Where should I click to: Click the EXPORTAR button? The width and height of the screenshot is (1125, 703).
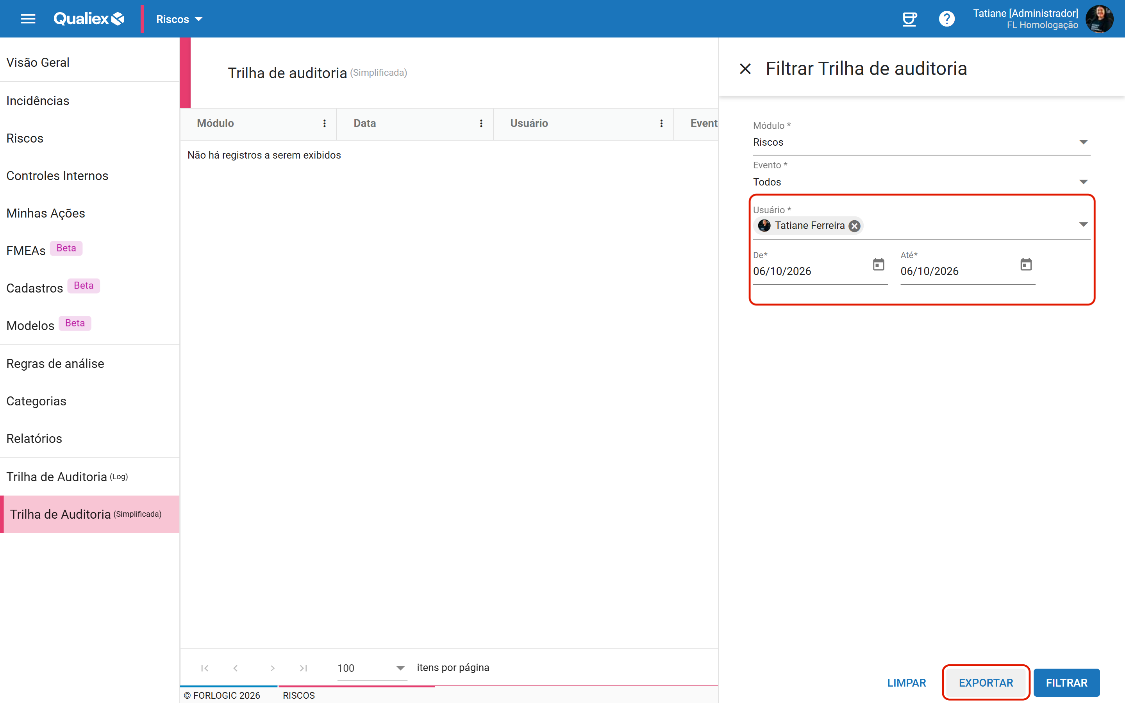coord(986,683)
